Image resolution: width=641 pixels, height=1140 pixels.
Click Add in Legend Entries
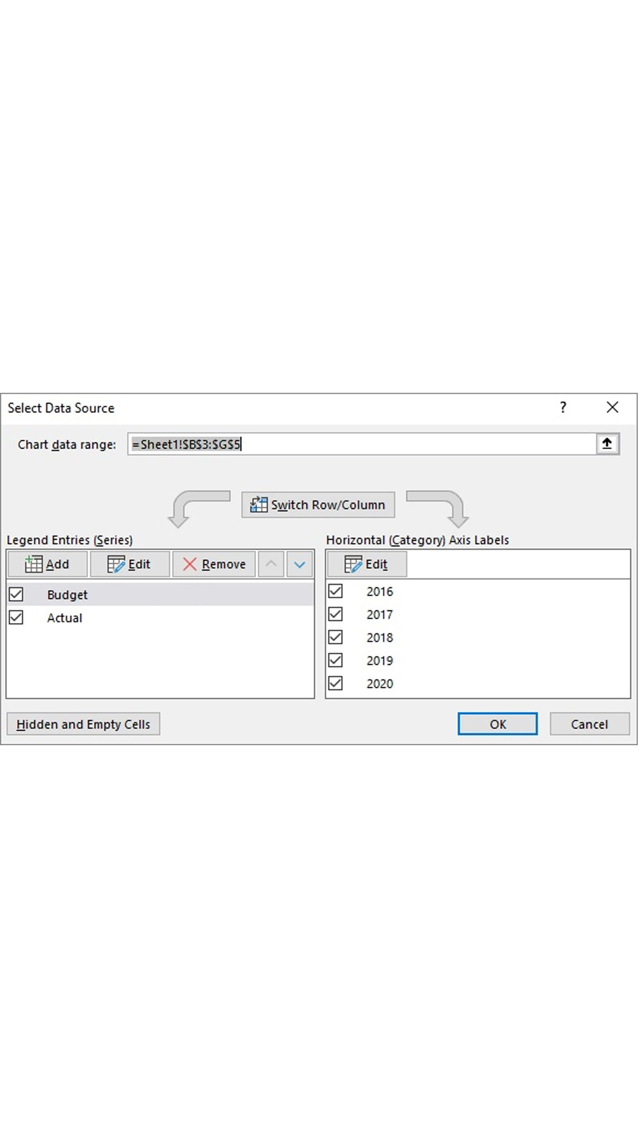pyautogui.click(x=47, y=564)
